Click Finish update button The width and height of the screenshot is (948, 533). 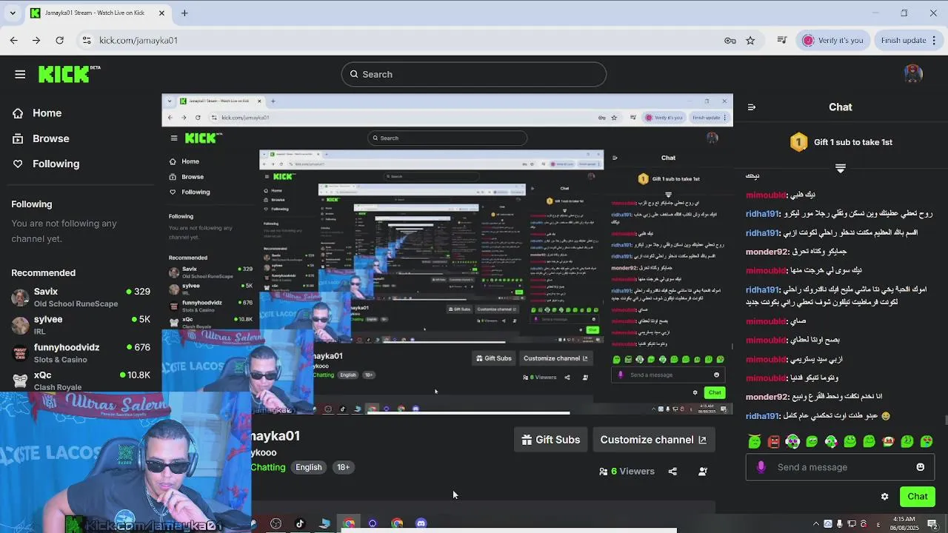coord(903,40)
